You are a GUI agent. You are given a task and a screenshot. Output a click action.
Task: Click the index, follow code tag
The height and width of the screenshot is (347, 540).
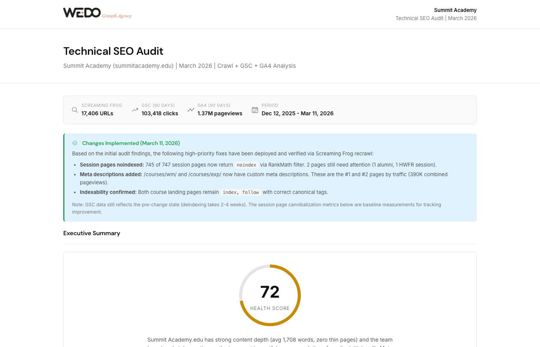point(241,192)
